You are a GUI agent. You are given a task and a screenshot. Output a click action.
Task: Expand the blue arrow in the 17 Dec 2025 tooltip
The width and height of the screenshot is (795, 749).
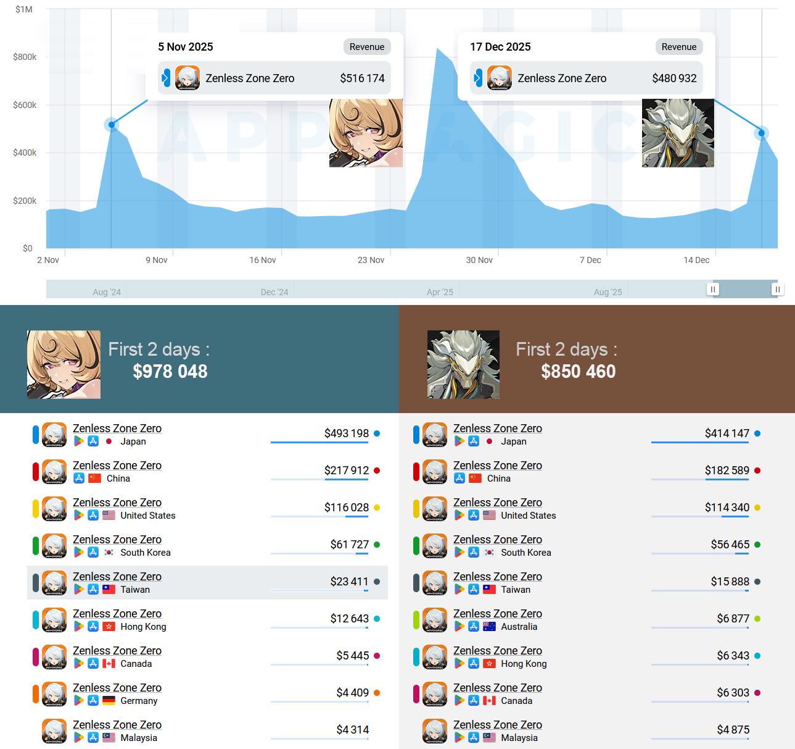click(478, 78)
